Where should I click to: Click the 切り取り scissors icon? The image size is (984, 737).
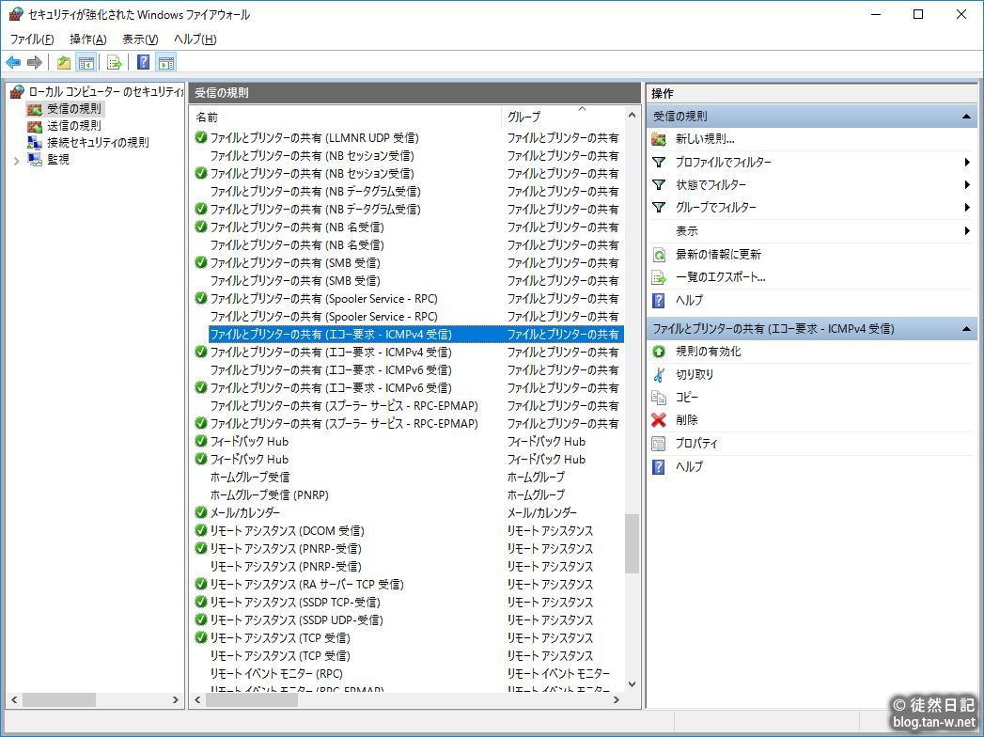[659, 374]
